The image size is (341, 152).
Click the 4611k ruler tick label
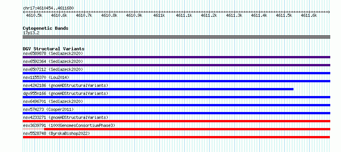(159, 15)
